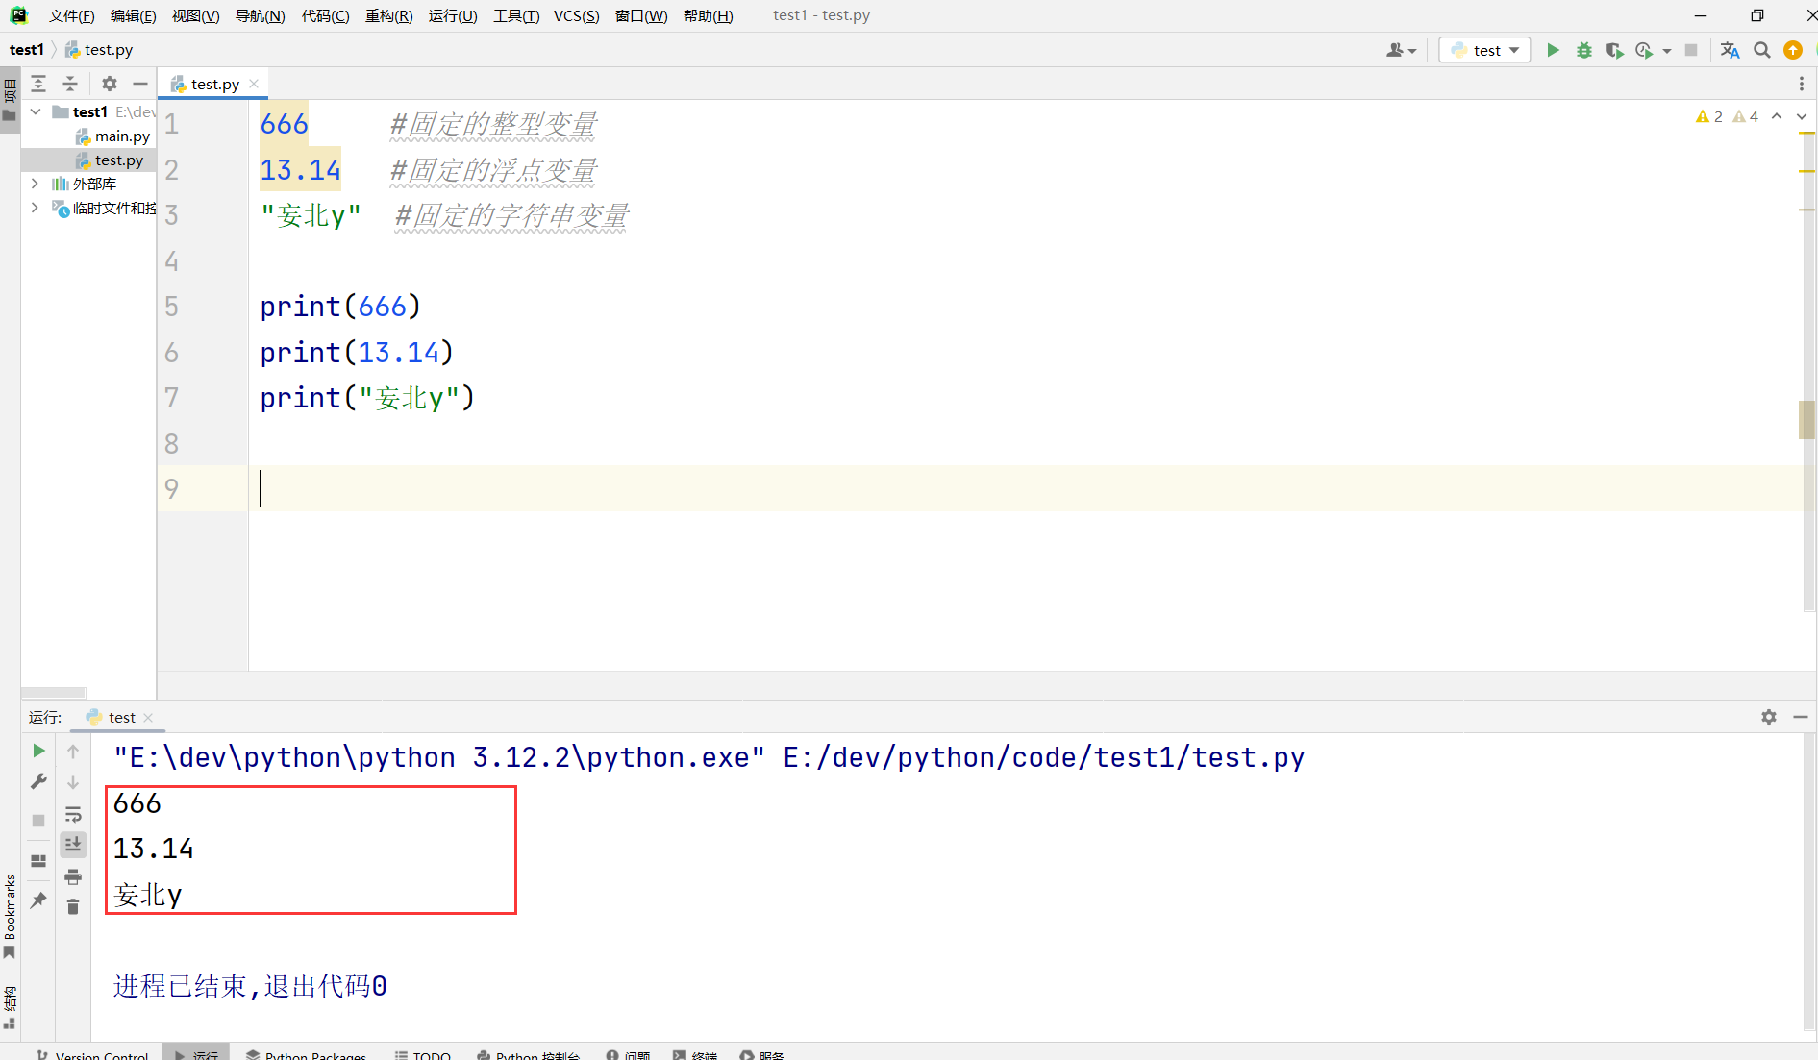The image size is (1818, 1060).
Task: Open the translate icon in toolbar
Action: pos(1731,50)
